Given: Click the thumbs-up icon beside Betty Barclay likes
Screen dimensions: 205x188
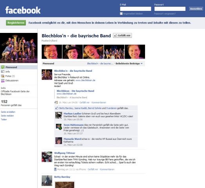Looking at the screenshot, I should (57, 108).
